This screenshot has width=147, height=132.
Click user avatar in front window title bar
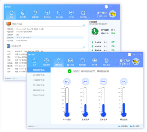point(129,54)
